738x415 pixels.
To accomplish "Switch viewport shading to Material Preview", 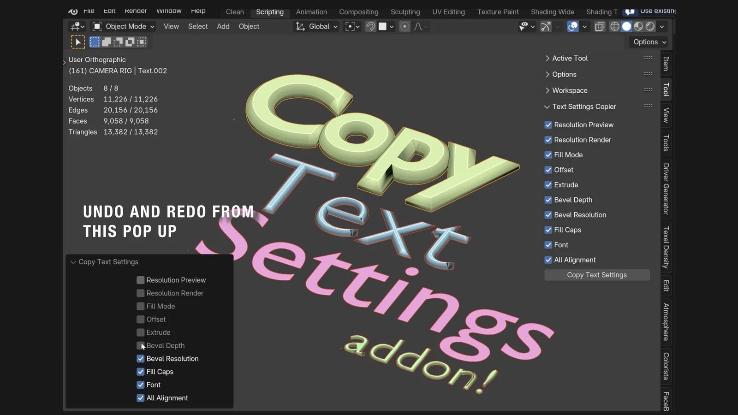I will tap(638, 26).
